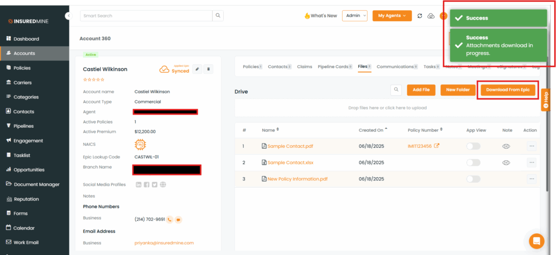Click the Smart Search magnifier button
The width and height of the screenshot is (556, 255).
coord(218,16)
